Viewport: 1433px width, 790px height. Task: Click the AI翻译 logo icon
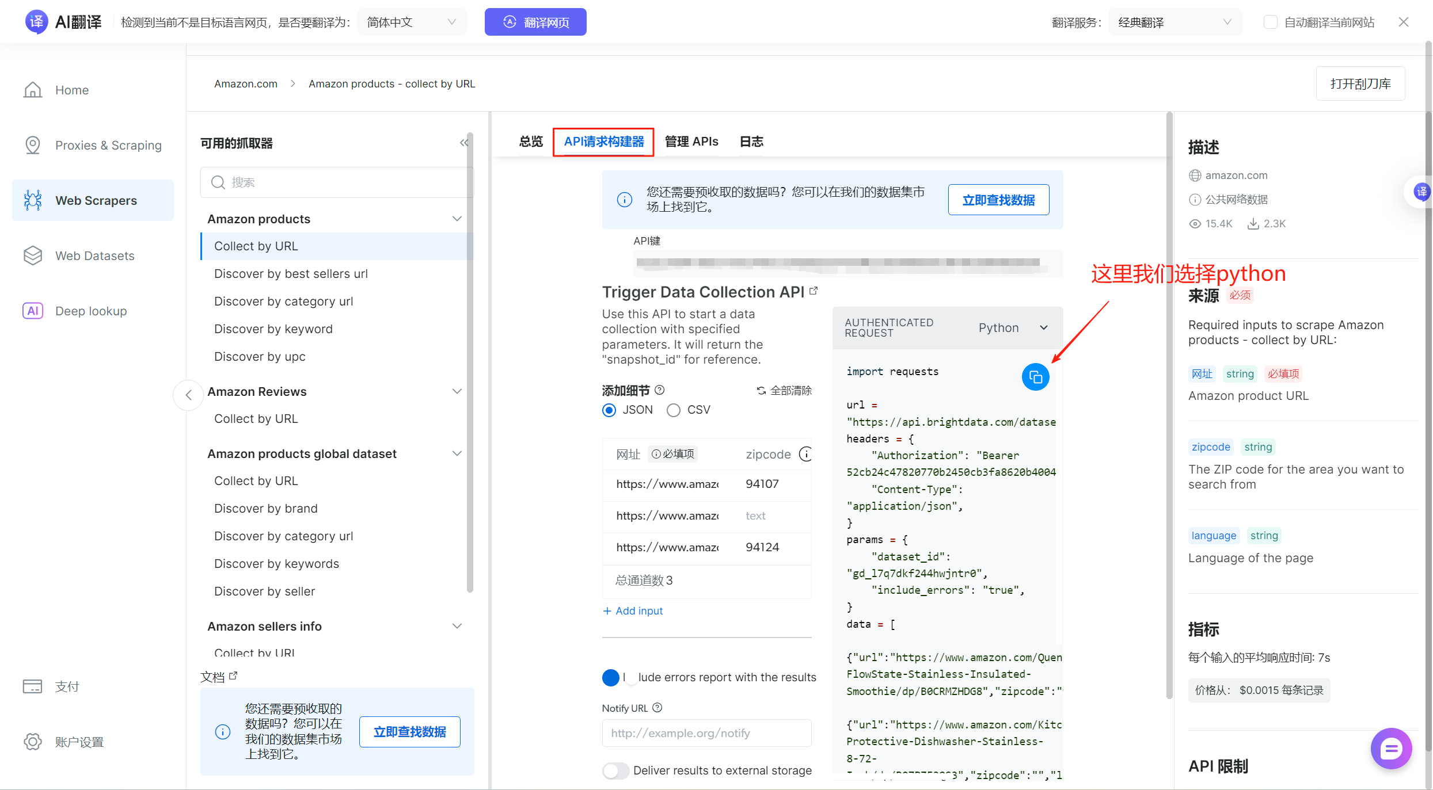[x=36, y=22]
